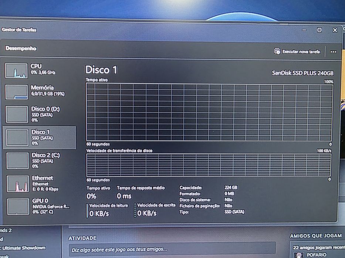Select Disco 2 (C:) in the sidebar
This screenshot has height=258, width=345.
[40, 161]
